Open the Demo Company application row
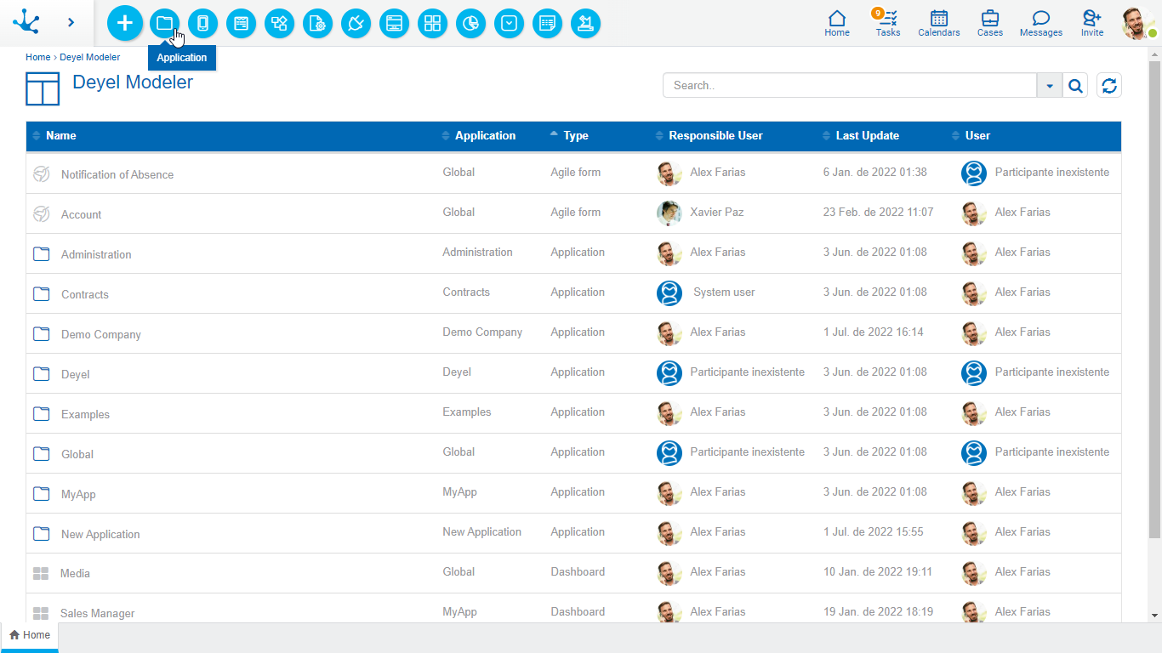Screen dimensions: 1162x653 click(x=573, y=333)
